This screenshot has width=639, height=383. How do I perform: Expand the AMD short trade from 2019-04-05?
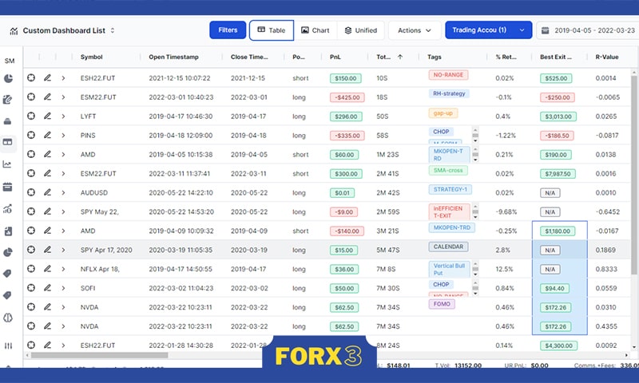[x=63, y=155]
